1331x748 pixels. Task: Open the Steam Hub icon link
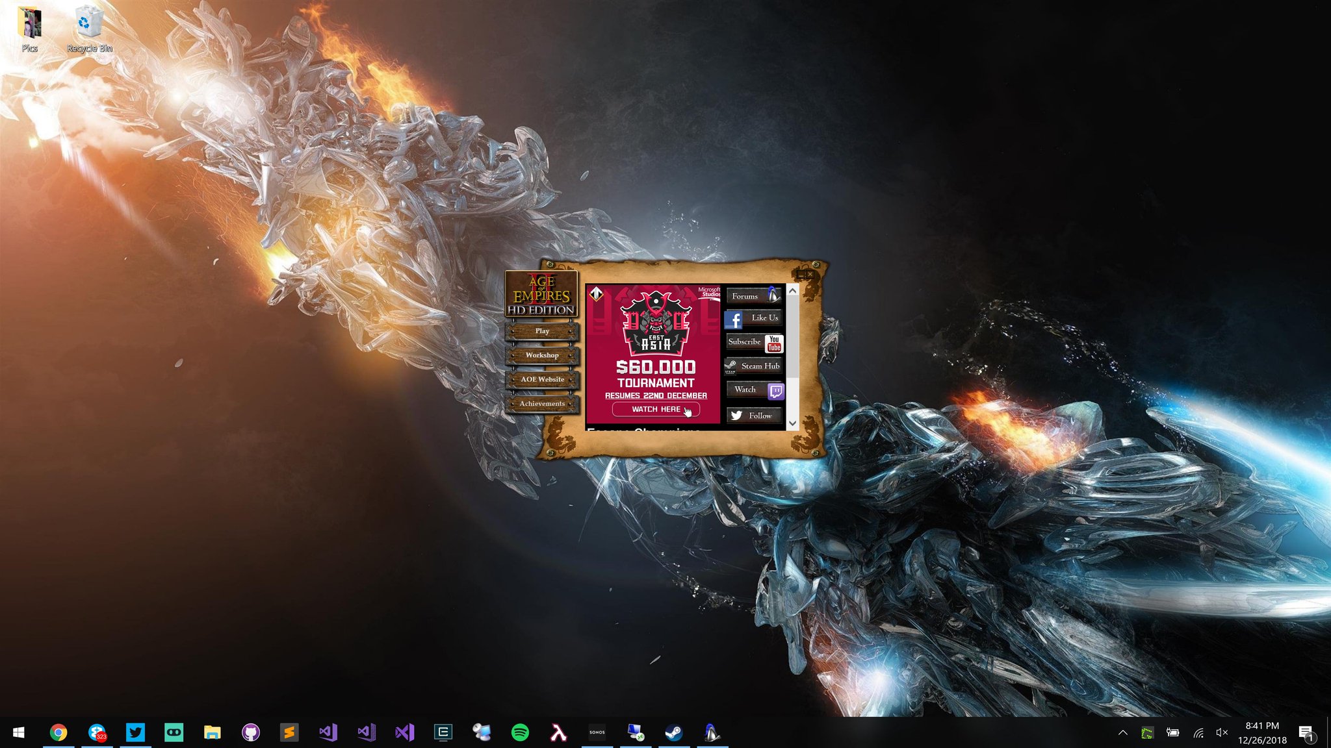[731, 366]
